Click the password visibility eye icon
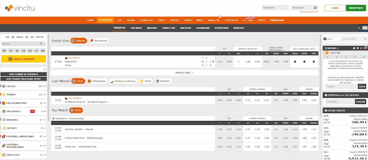 point(315,7)
